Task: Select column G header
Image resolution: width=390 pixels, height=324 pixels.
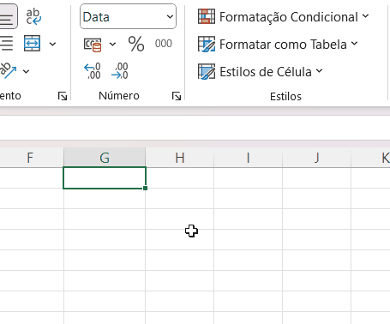Action: tap(105, 158)
